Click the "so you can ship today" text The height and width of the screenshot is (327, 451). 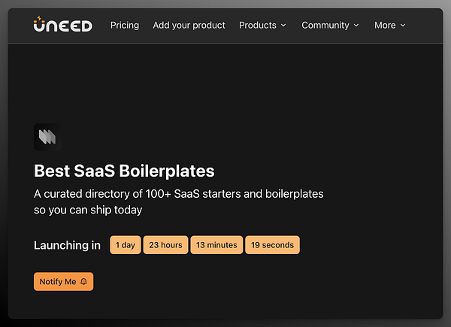[x=88, y=210]
